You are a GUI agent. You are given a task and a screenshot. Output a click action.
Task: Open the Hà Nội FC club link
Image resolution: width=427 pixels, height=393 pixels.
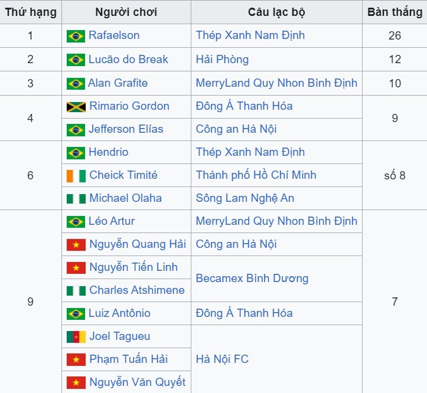click(x=222, y=359)
